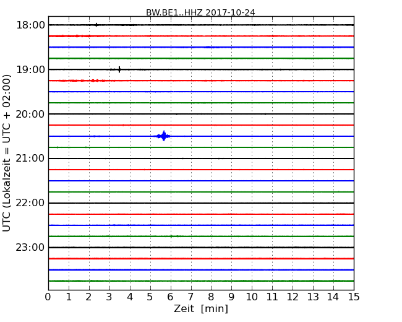Click the x-axis tick label 4
The height and width of the screenshot is (322, 402).
pos(130,297)
